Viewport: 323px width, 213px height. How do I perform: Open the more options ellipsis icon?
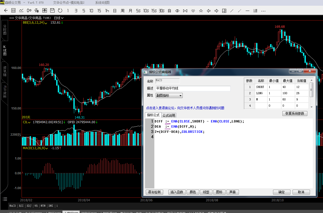tap(263, 11)
